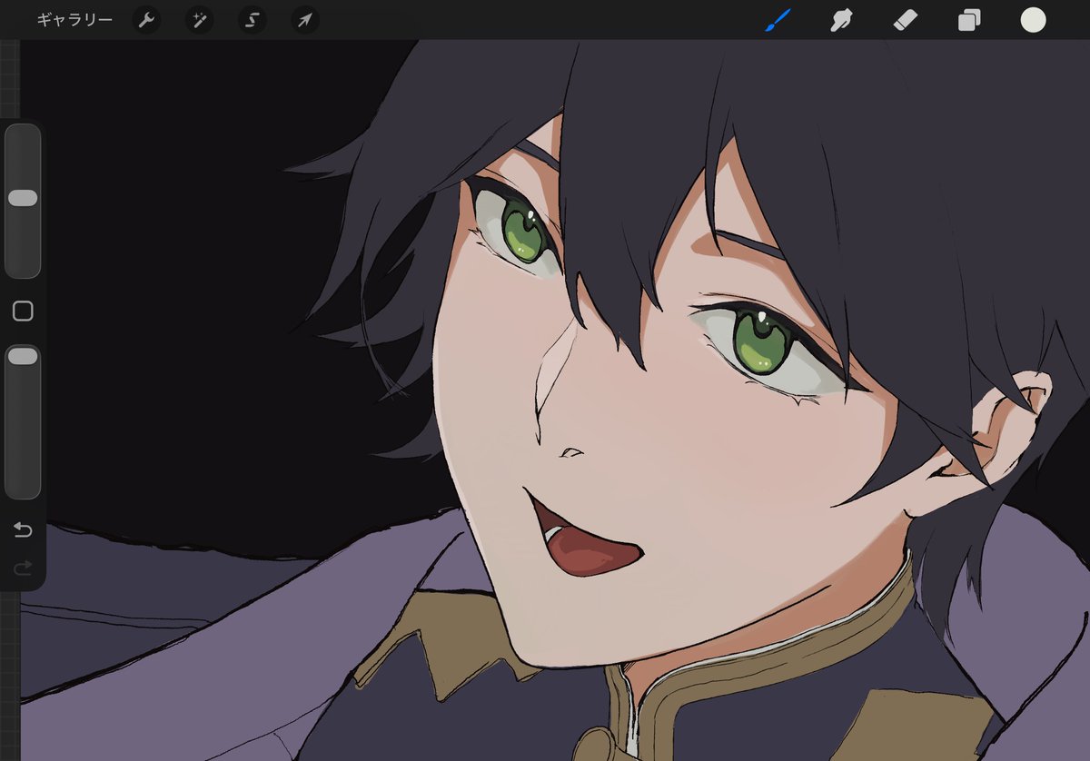This screenshot has width=1090, height=761.
Task: Open the Actions wrench menu
Action: tap(146, 20)
